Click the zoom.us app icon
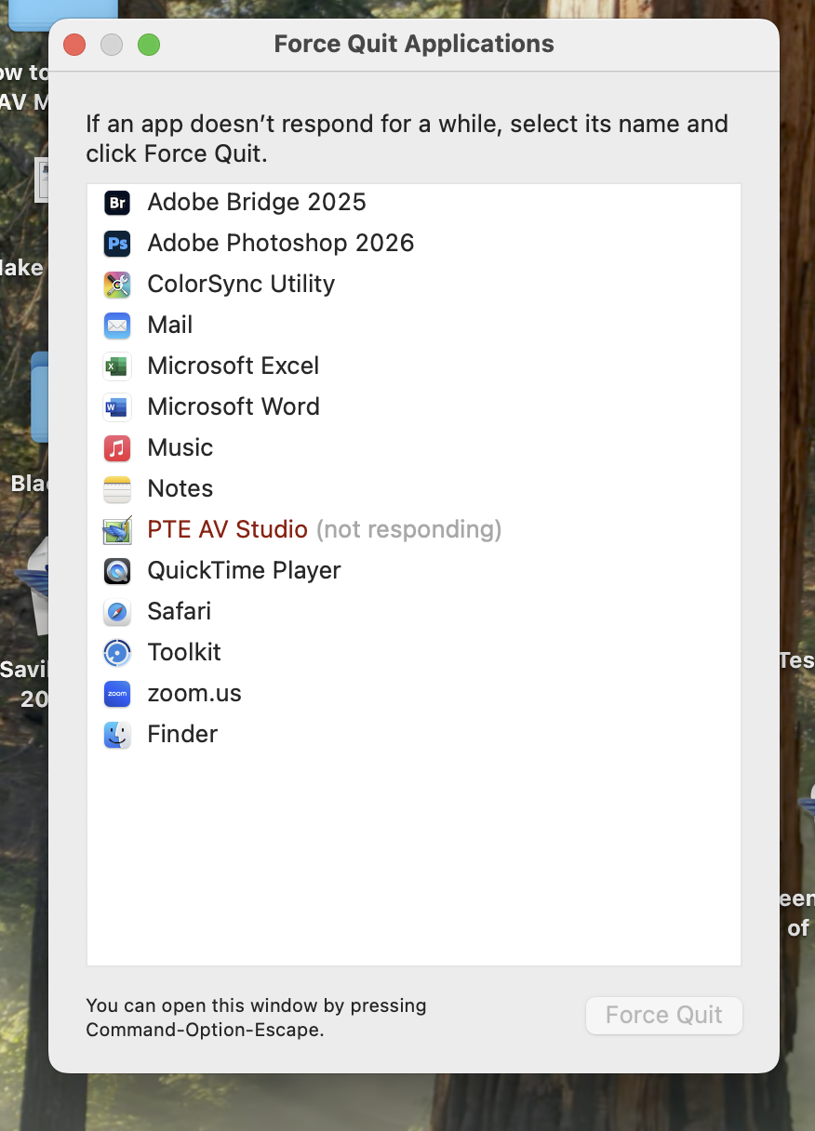The width and height of the screenshot is (815, 1131). (x=117, y=694)
